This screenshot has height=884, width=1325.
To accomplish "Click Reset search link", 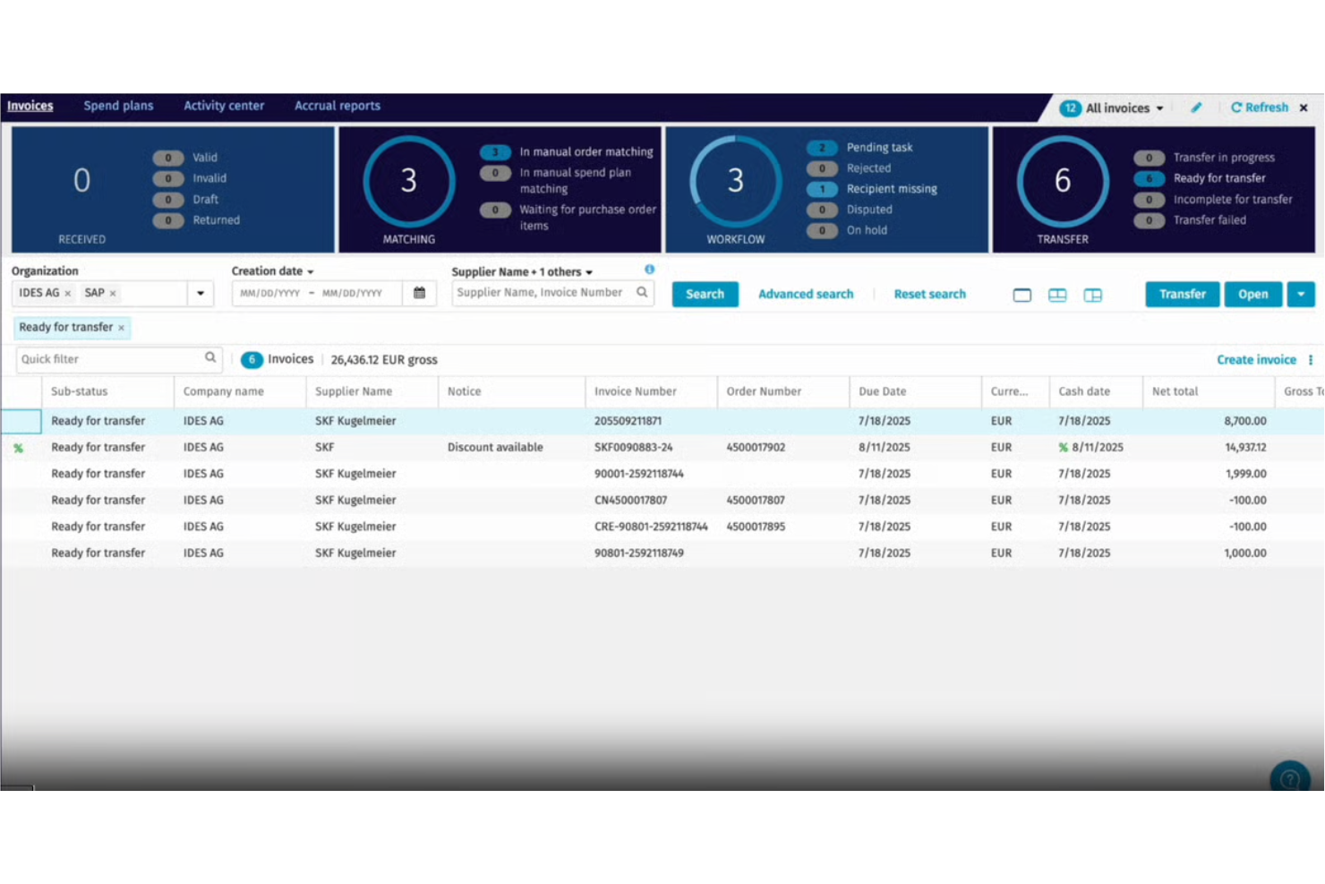I will tap(929, 295).
